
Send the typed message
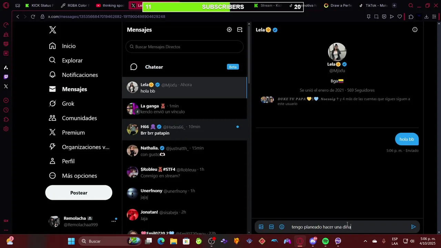pos(413,227)
